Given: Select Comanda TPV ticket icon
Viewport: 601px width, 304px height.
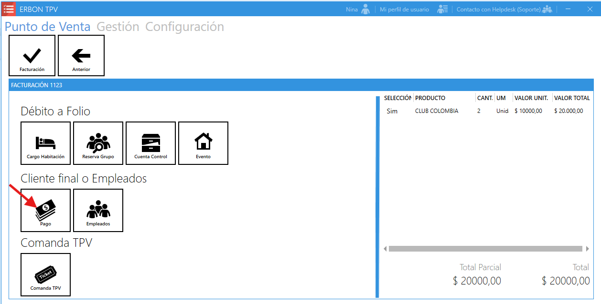Looking at the screenshot, I should pos(45,274).
